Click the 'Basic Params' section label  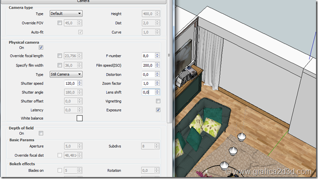click(22, 140)
